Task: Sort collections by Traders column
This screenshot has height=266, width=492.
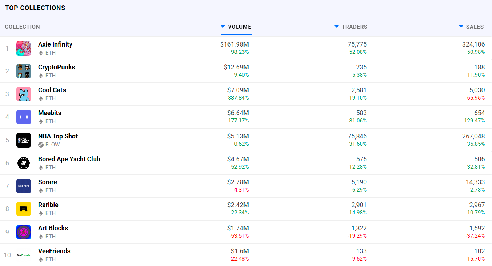Action: pos(351,27)
